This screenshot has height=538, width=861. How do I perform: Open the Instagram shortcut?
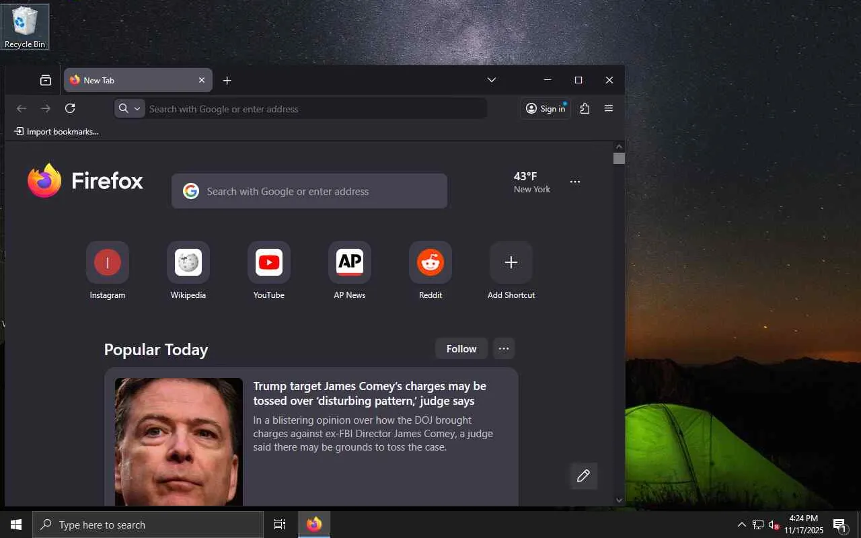[108, 270]
